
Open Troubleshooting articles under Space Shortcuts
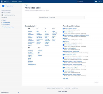(x=9, y=15)
